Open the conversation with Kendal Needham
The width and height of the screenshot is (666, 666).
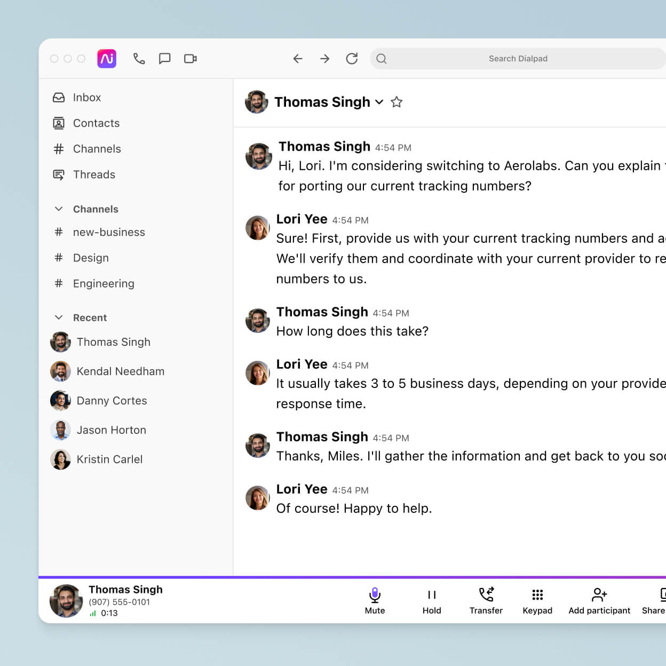[121, 371]
